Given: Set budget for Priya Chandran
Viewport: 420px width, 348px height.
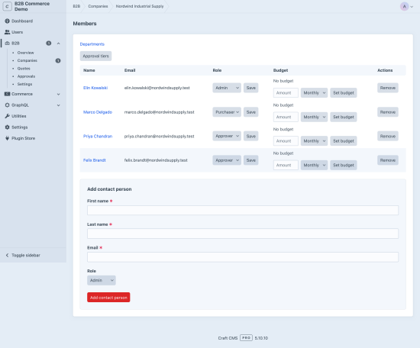Looking at the screenshot, I should [x=344, y=141].
